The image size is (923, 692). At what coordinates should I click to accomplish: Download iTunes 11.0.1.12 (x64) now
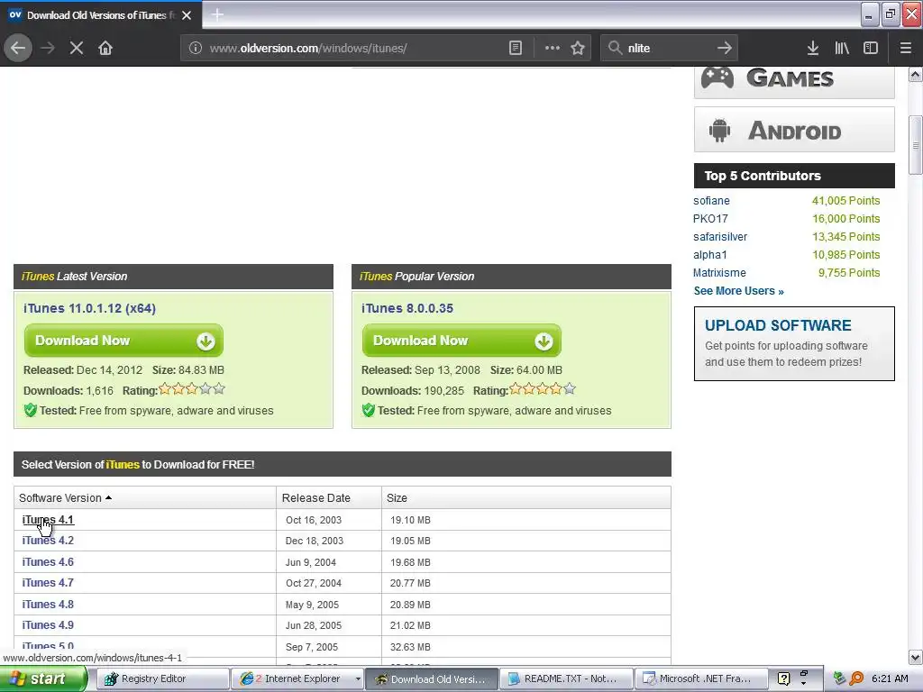coord(123,341)
